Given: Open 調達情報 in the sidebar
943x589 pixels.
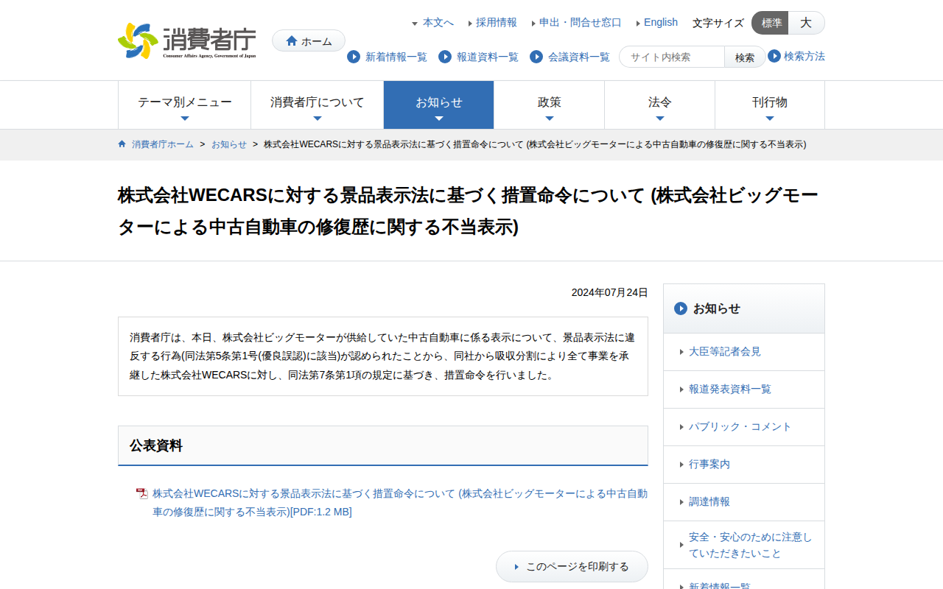Looking at the screenshot, I should (744, 502).
